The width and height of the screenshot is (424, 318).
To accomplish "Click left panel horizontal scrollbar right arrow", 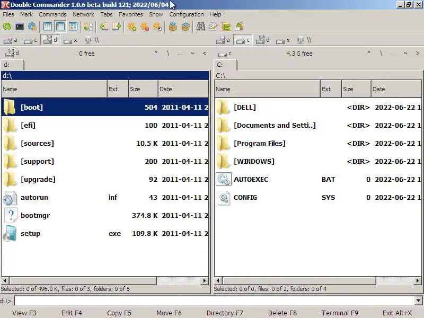I will pos(205,281).
